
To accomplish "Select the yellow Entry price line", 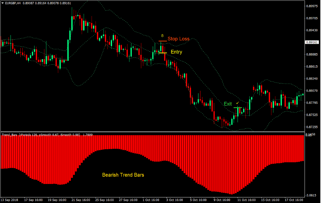I will [162, 53].
